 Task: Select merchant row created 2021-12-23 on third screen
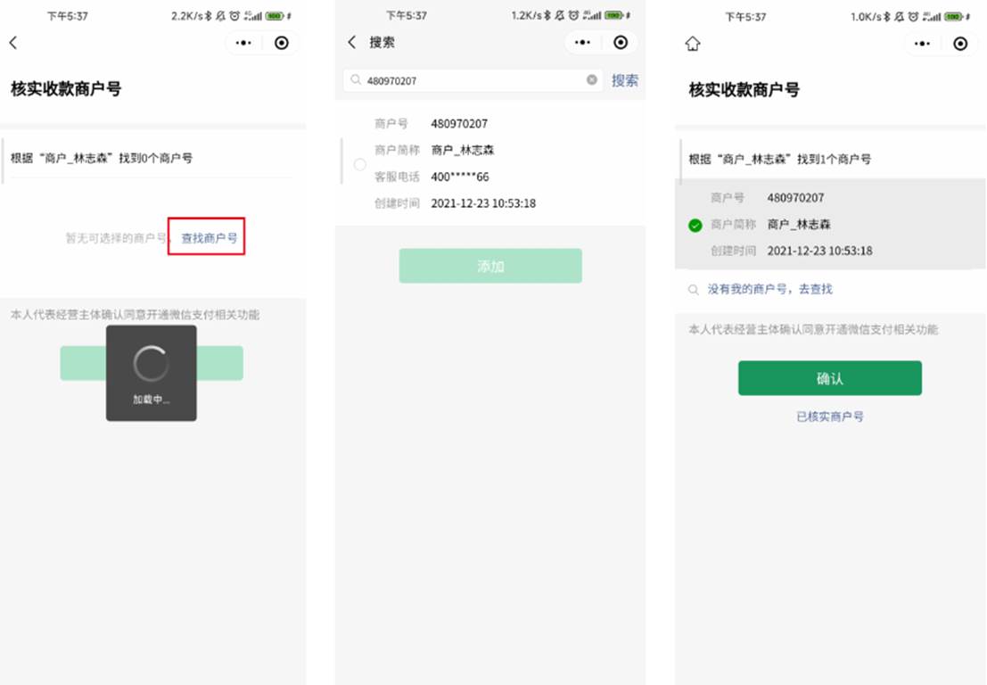click(x=830, y=224)
